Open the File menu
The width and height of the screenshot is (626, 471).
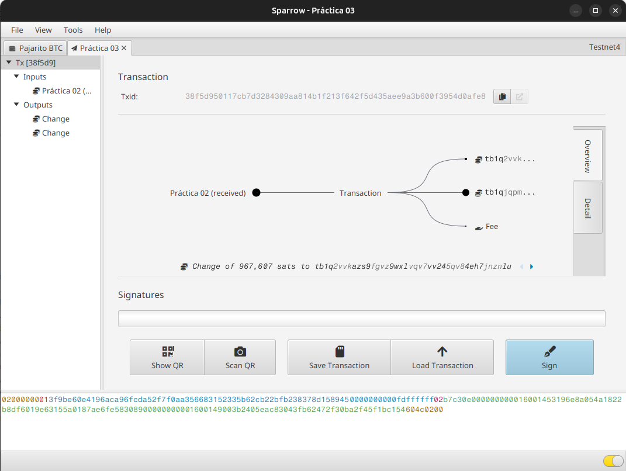pos(17,30)
